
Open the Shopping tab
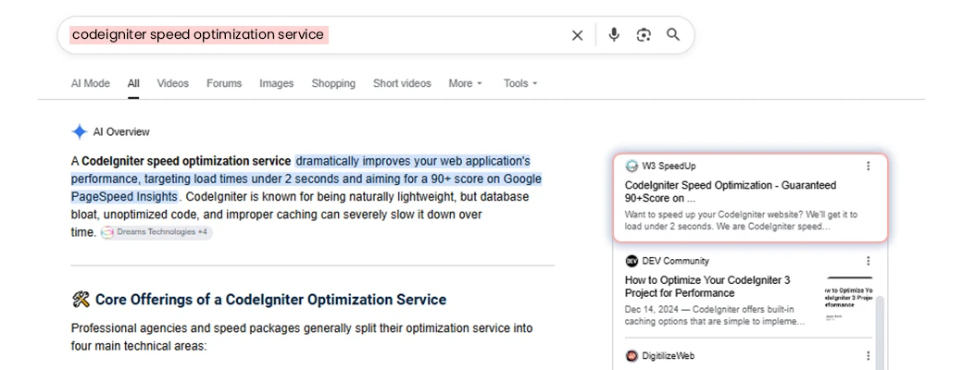point(333,83)
